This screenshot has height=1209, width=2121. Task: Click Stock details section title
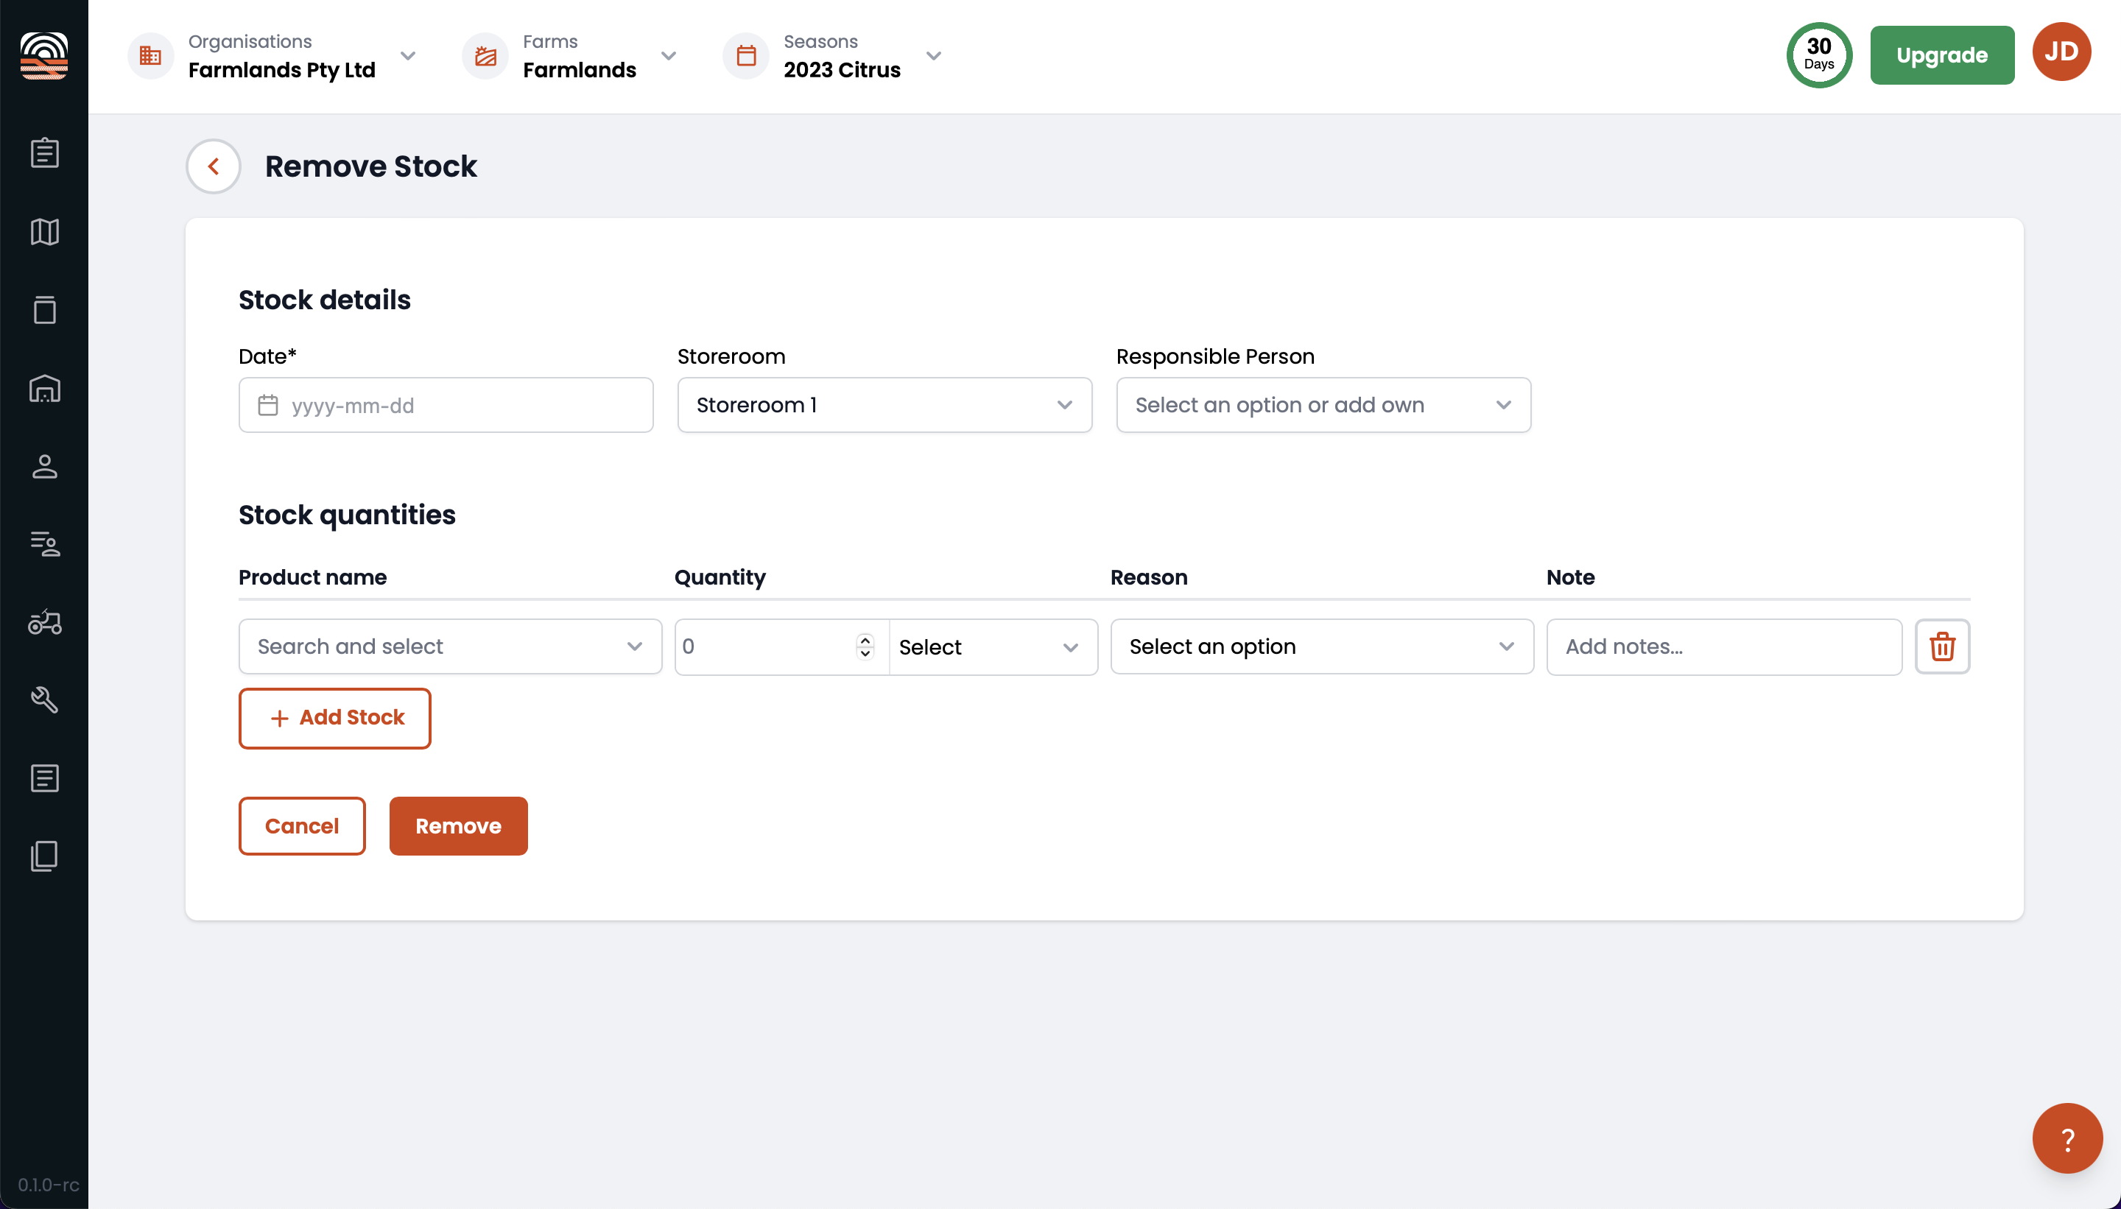[x=325, y=300]
